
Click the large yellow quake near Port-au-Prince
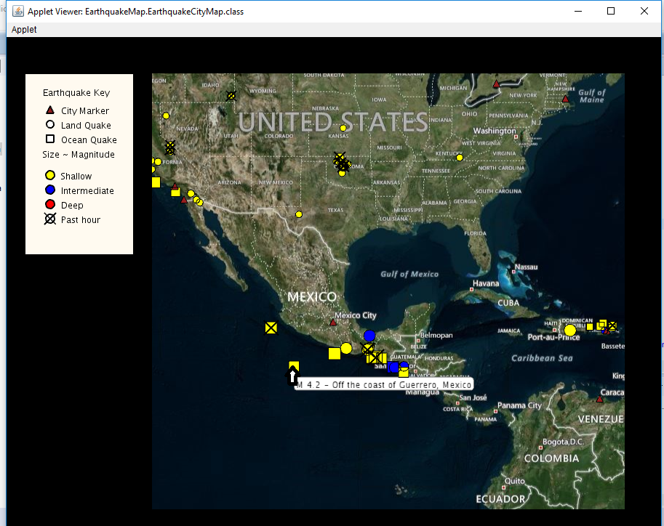pyautogui.click(x=570, y=330)
